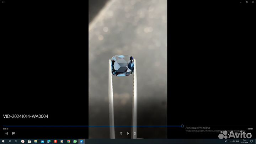The width and height of the screenshot is (256, 144).
Task: Open the system tray volume control
Action: (234, 142)
